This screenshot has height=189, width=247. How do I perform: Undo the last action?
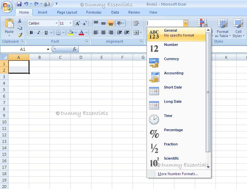click(26, 4)
